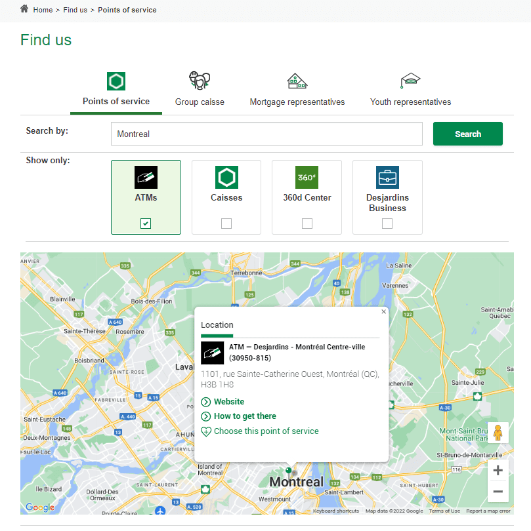Image resolution: width=531 pixels, height=531 pixels.
Task: Click the green map pin at Montreal
Action: (x=289, y=471)
